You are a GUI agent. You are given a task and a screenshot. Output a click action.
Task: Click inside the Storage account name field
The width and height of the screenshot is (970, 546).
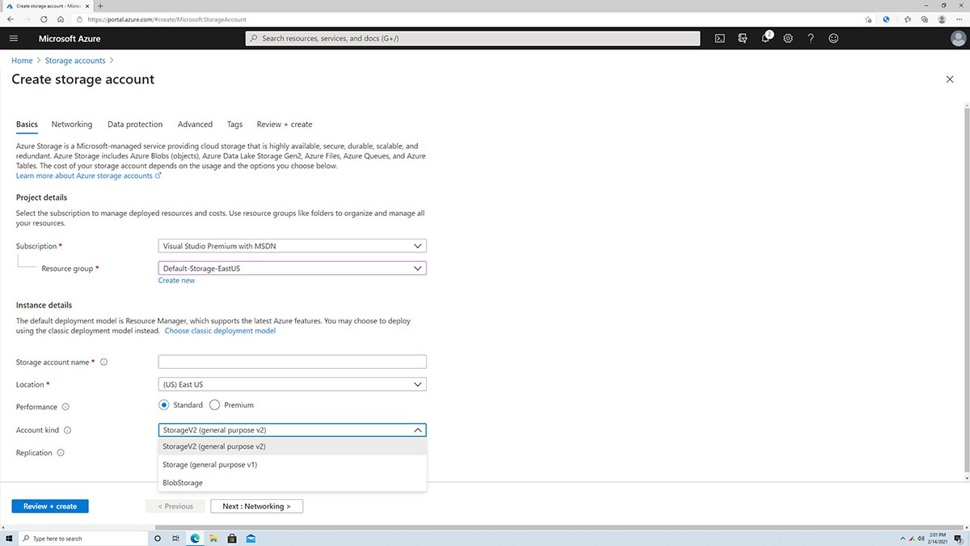tap(293, 362)
